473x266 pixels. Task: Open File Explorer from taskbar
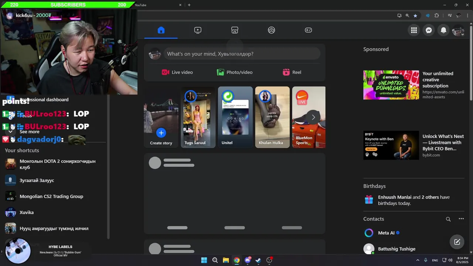coord(226,260)
